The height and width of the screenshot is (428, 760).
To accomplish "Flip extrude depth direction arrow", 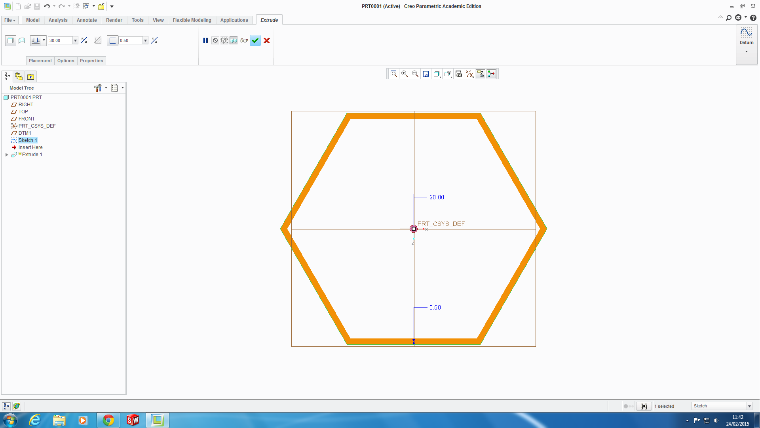I will pos(84,40).
